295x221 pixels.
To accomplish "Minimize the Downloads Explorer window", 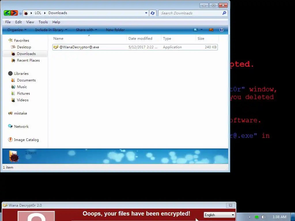I will click(204, 5).
